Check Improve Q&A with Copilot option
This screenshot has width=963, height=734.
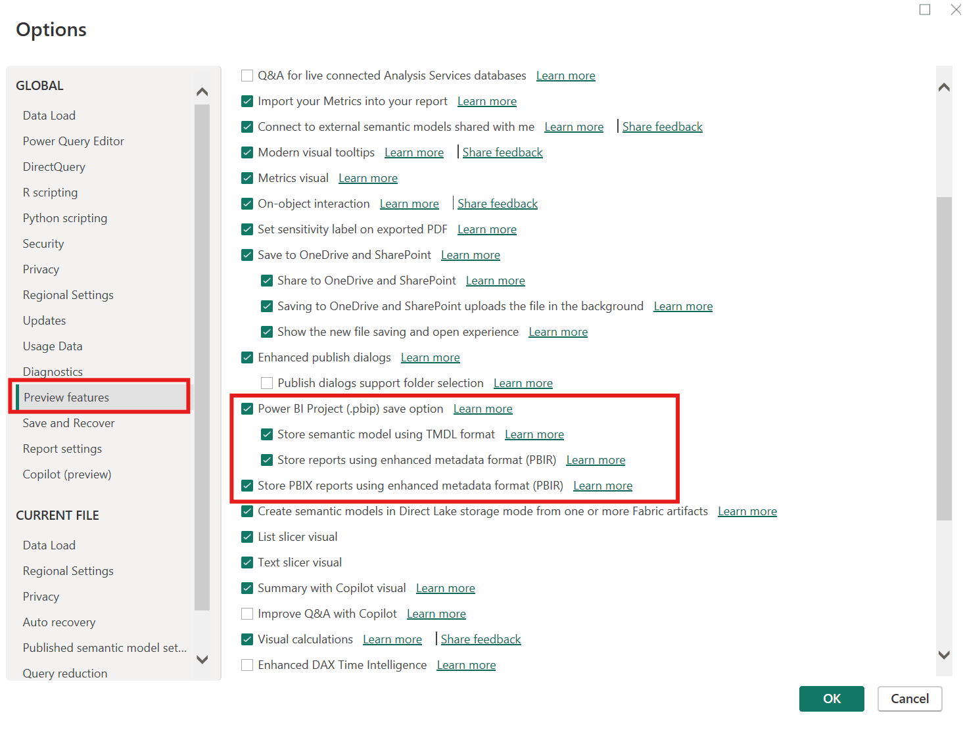(x=247, y=614)
